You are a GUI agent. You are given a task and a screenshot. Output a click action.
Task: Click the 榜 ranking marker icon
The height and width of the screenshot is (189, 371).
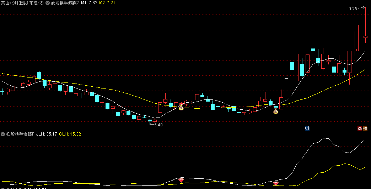(x=365, y=128)
